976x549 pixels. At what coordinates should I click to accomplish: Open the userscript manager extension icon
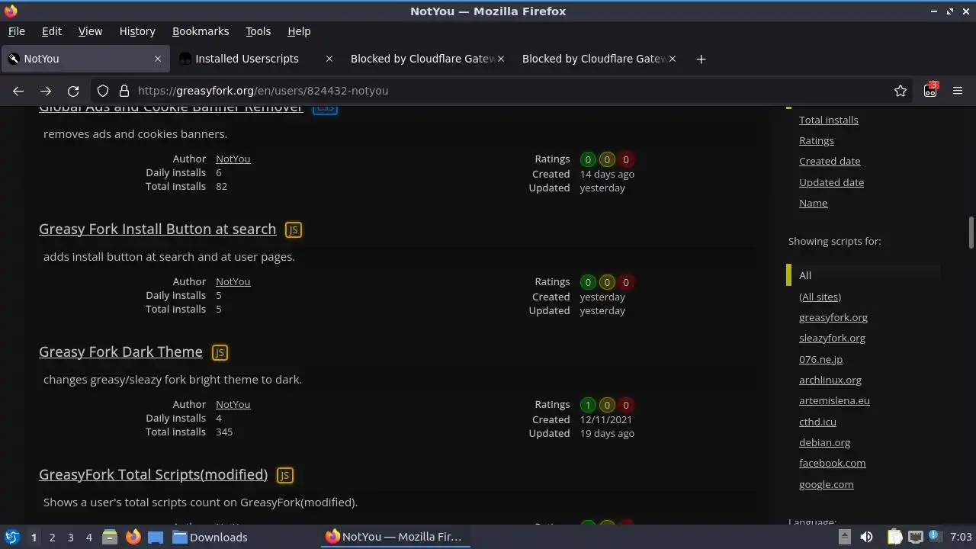(930, 90)
